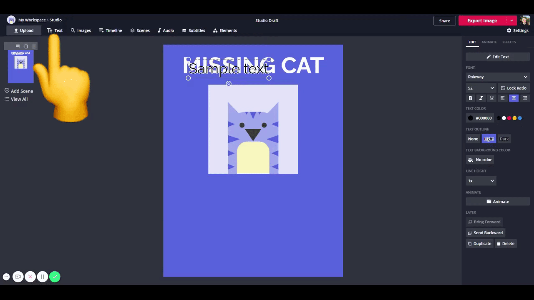The height and width of the screenshot is (300, 534).
Task: Toggle bold text formatting
Action: point(470,98)
